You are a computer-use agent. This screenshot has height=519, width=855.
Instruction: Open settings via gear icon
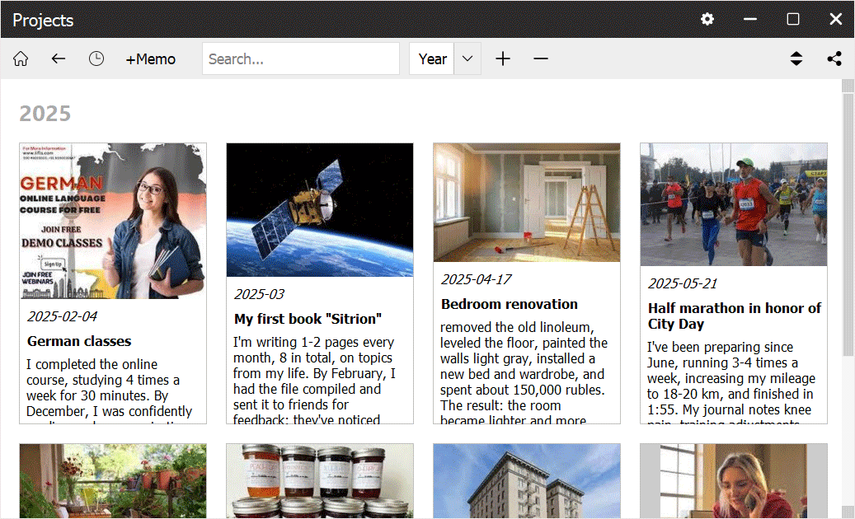click(707, 20)
